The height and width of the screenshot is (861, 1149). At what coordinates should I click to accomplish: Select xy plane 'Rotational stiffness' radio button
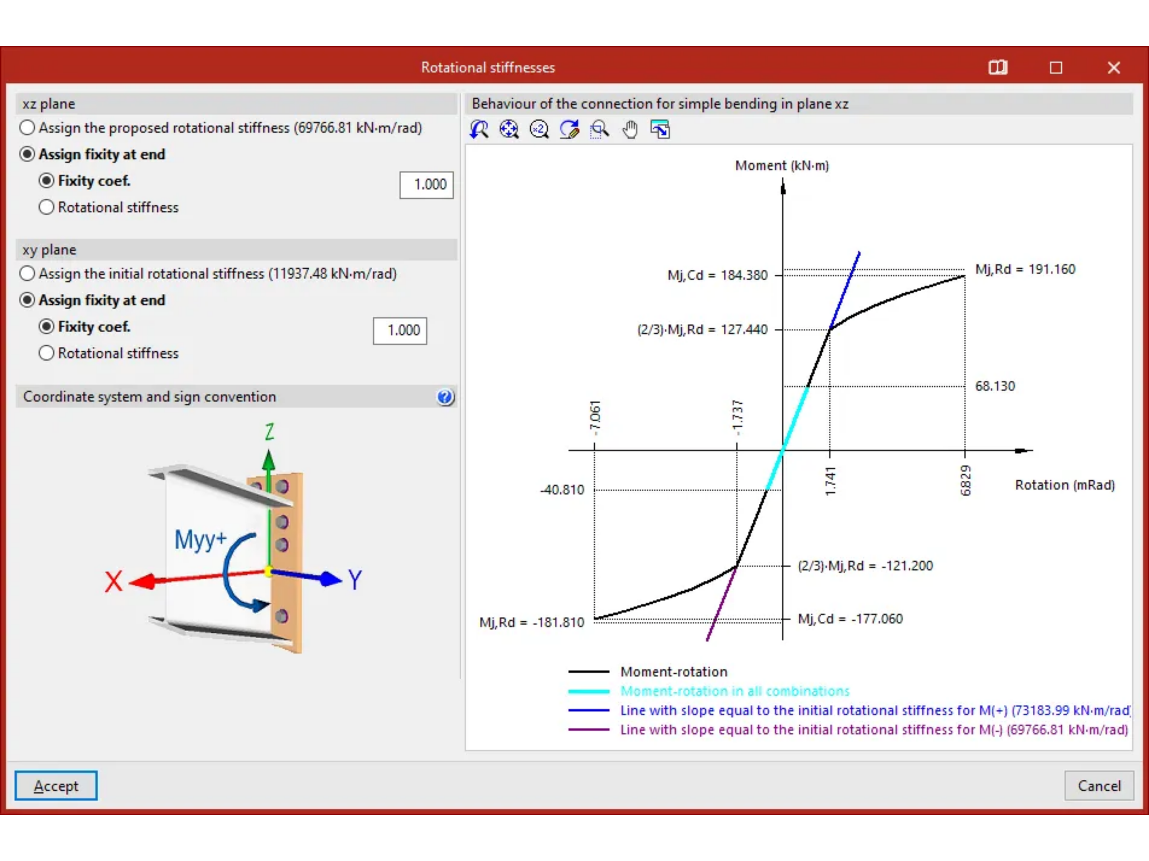(46, 354)
